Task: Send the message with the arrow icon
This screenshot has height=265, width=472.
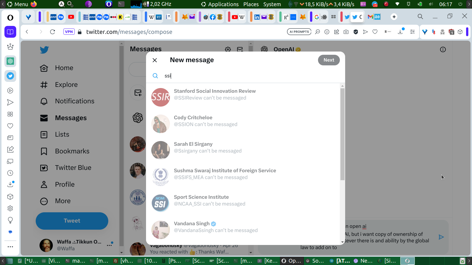Action: (x=441, y=237)
